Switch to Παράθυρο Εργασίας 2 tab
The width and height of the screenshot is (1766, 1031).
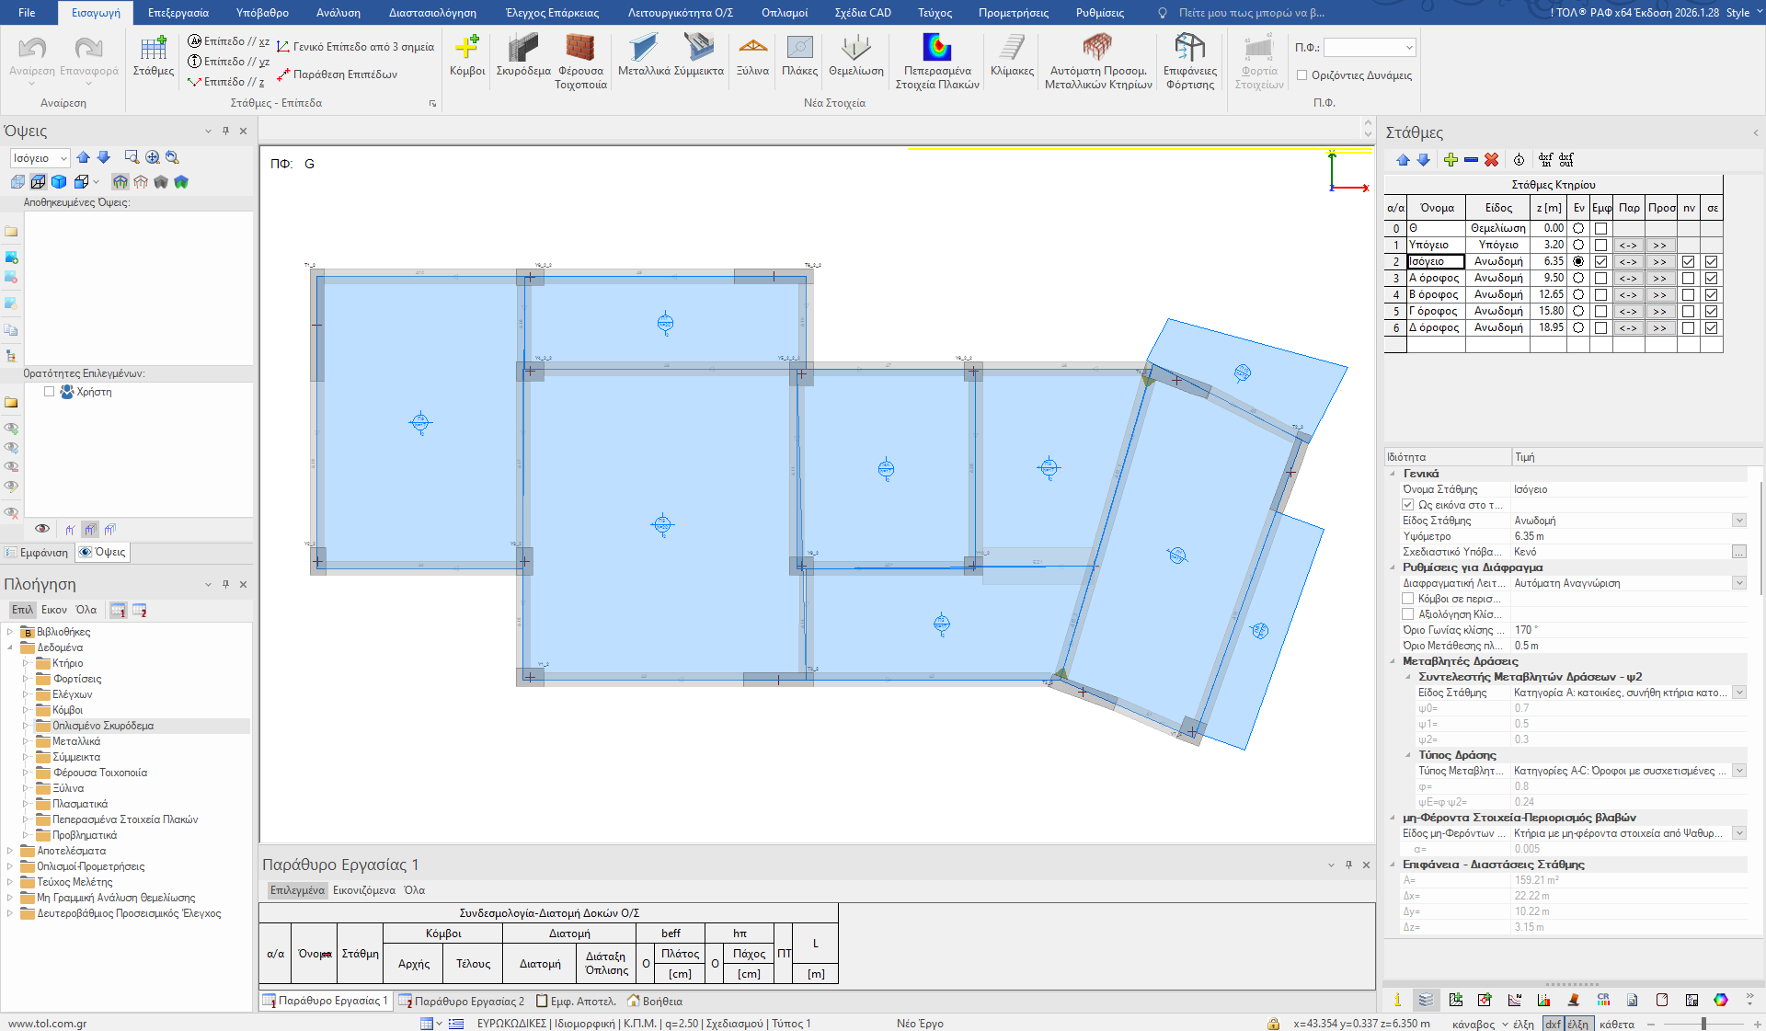point(462,1001)
